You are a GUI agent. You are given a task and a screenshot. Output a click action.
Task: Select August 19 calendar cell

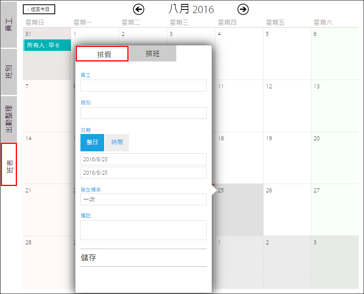287,158
